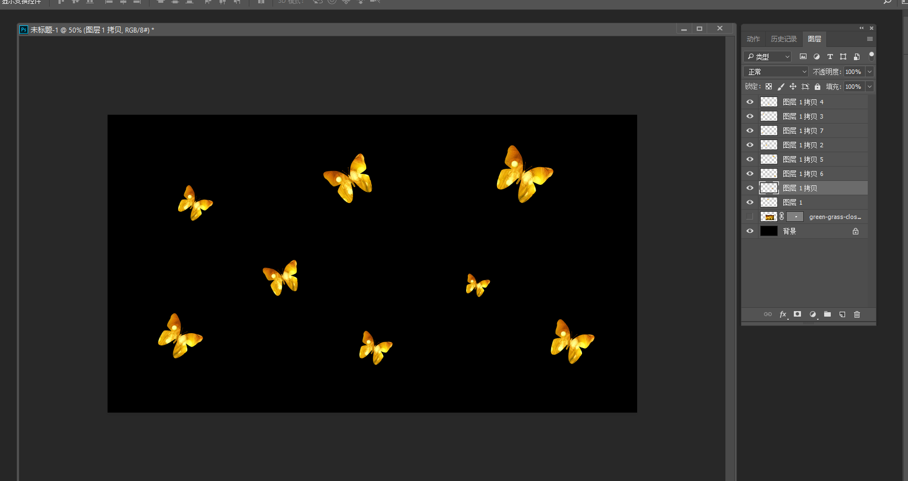Image resolution: width=908 pixels, height=481 pixels.
Task: Collapse the panel to icons
Action: [x=862, y=28]
